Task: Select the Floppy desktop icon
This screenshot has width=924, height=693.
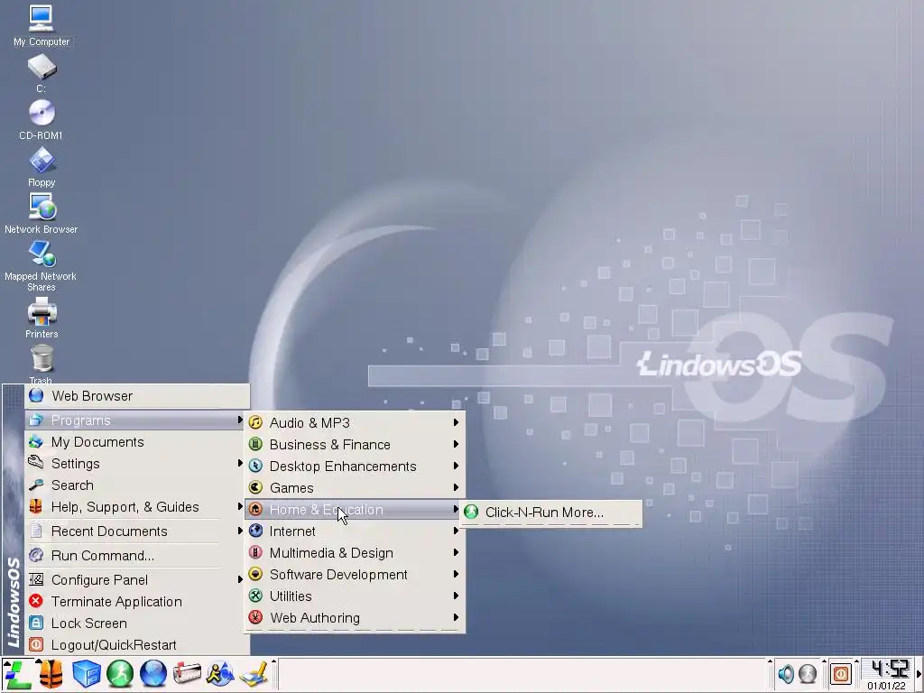Action: point(42,167)
